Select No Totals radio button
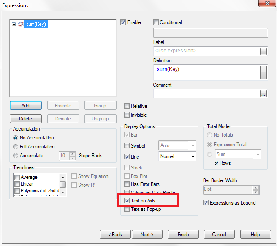Viewport: 277px width, 246px height. coord(209,135)
